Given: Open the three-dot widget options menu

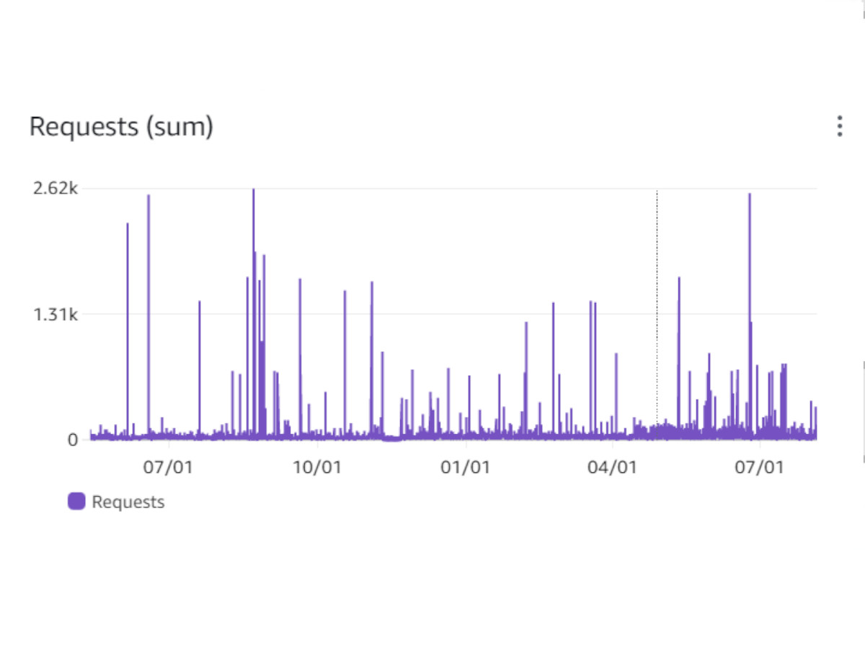Looking at the screenshot, I should pyautogui.click(x=839, y=126).
